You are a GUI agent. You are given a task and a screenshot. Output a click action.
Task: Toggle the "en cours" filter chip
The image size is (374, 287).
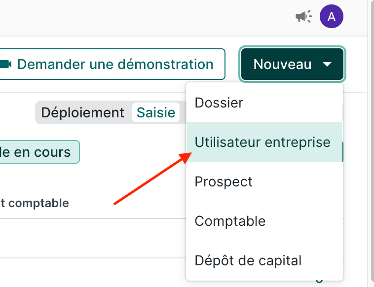[x=39, y=152]
